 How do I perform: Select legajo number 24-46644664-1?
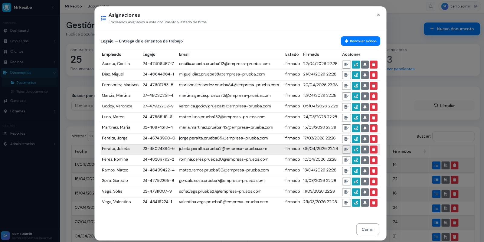tap(158, 74)
